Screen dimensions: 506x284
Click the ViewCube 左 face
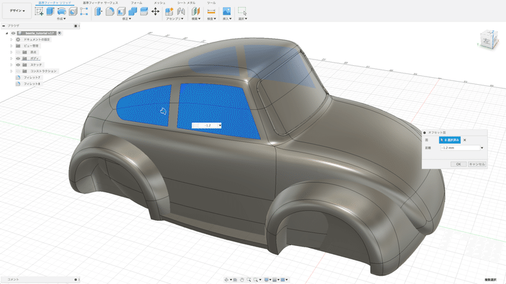pos(486,41)
